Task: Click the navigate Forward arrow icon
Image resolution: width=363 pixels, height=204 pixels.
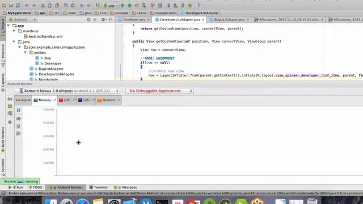Action: click(88, 5)
